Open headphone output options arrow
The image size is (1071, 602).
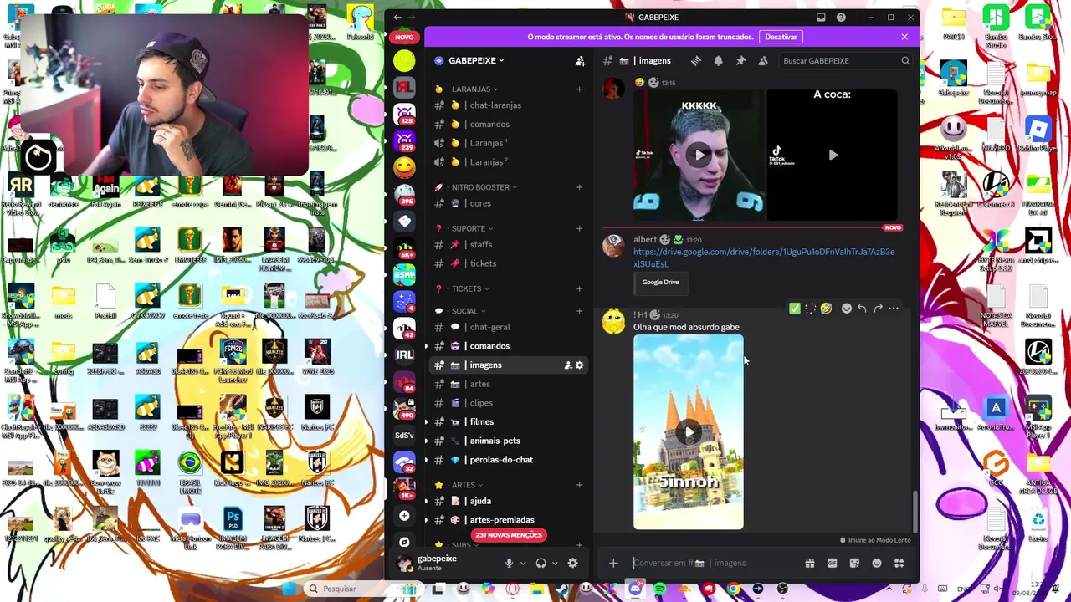click(x=555, y=564)
